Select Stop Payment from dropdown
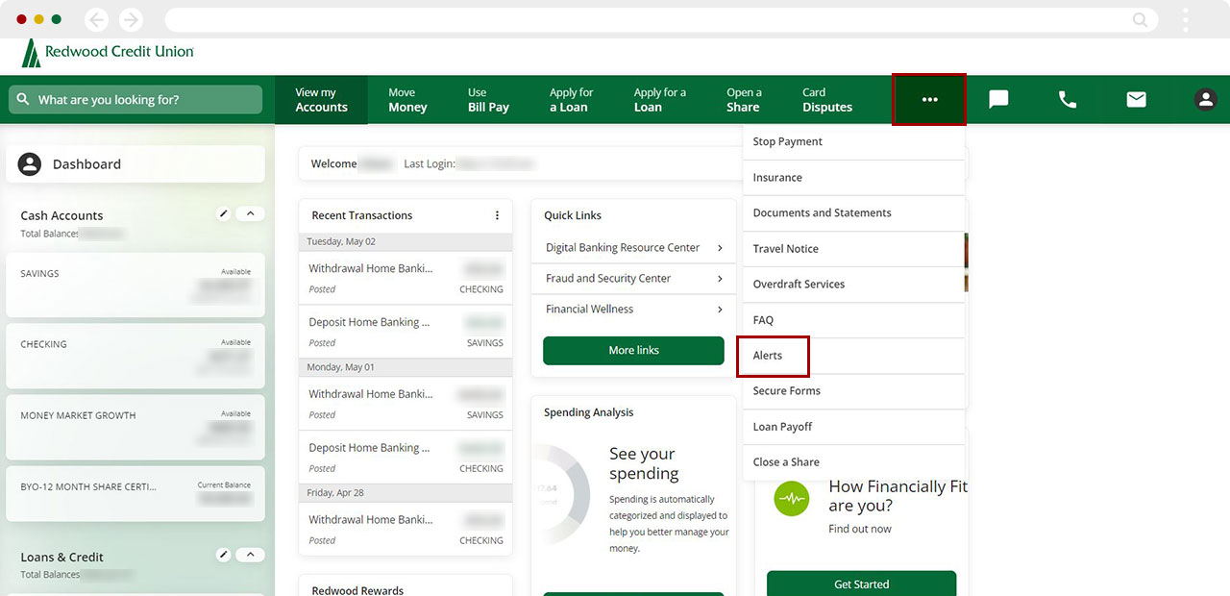The width and height of the screenshot is (1230, 596). pos(853,141)
